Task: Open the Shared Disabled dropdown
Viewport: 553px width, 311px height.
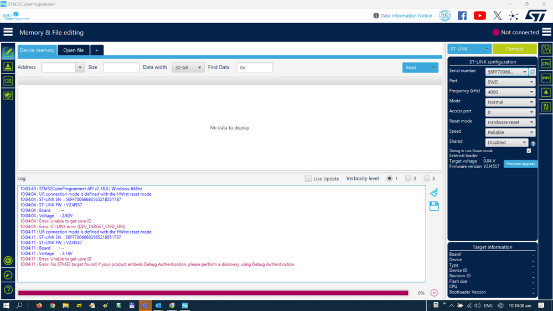Action: pos(507,142)
